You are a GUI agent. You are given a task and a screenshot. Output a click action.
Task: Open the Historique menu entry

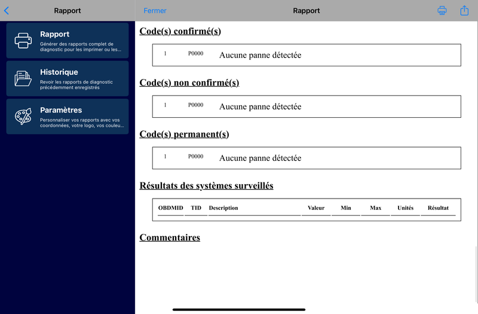(68, 78)
